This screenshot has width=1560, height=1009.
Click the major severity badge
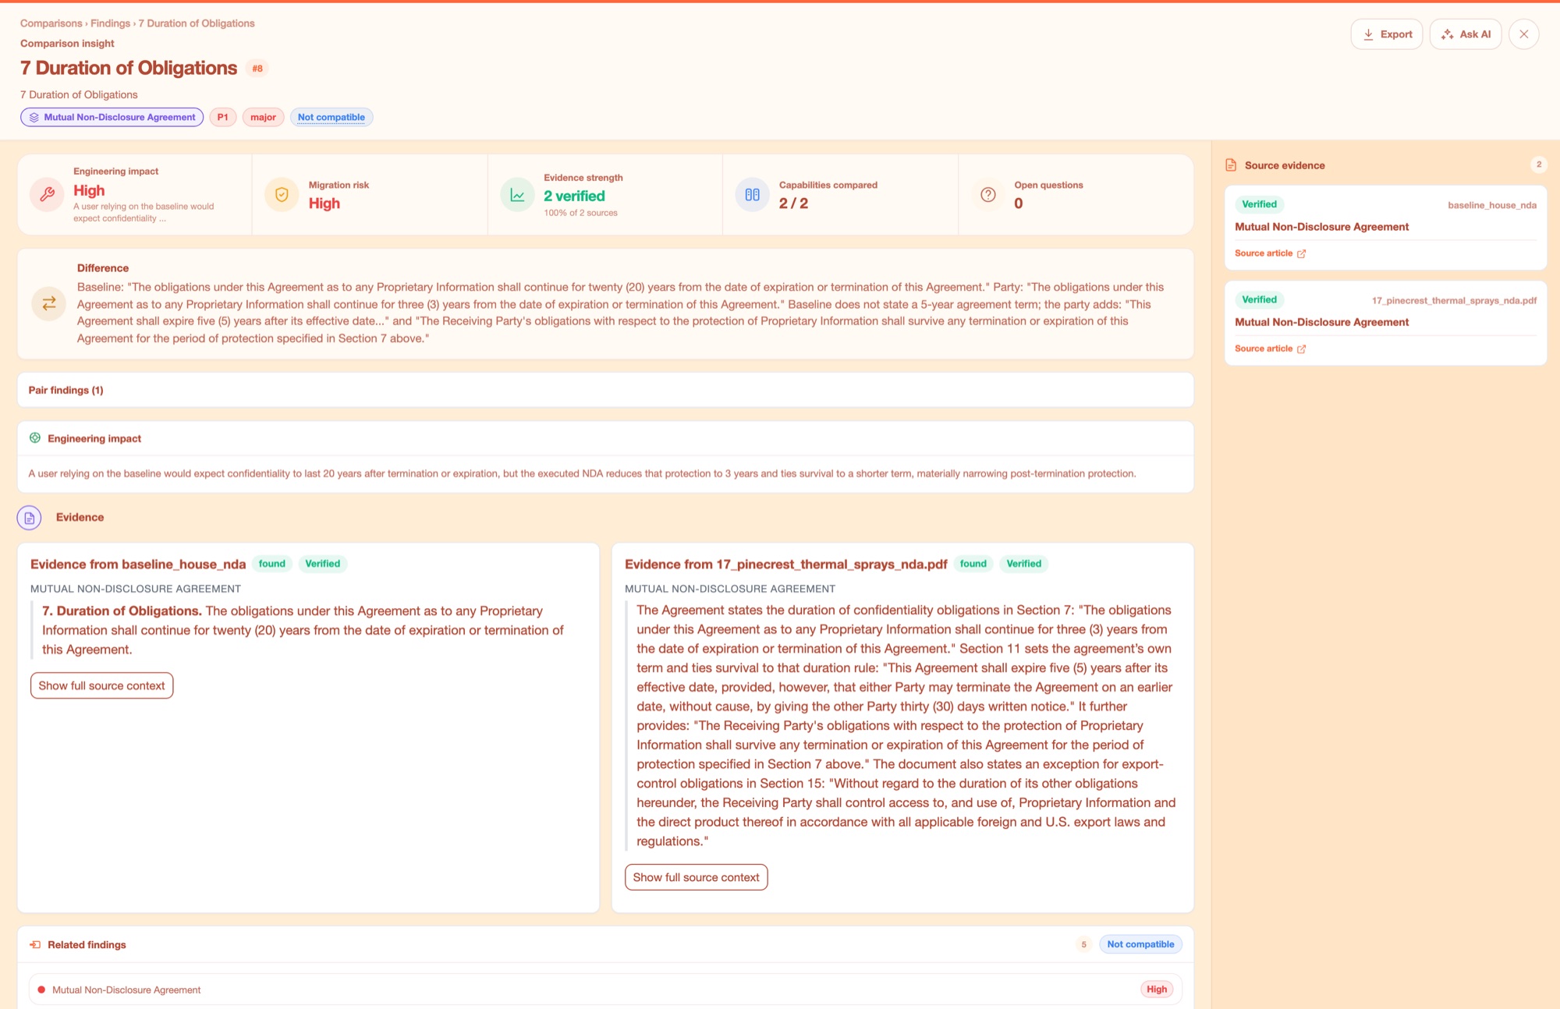[263, 117]
